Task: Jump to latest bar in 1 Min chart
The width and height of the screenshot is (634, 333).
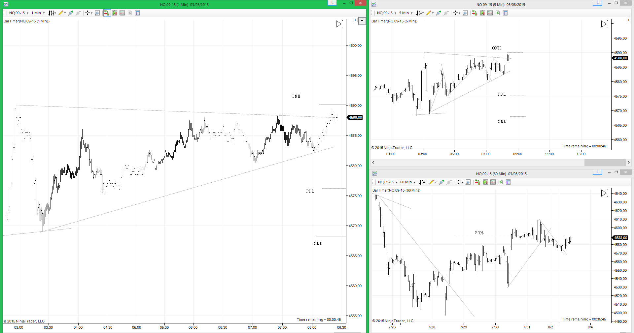Action: pos(339,24)
